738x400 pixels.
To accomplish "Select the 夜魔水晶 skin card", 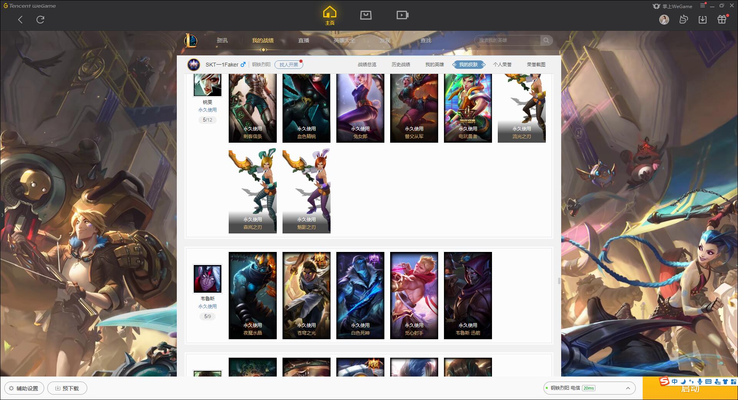I will (x=253, y=295).
